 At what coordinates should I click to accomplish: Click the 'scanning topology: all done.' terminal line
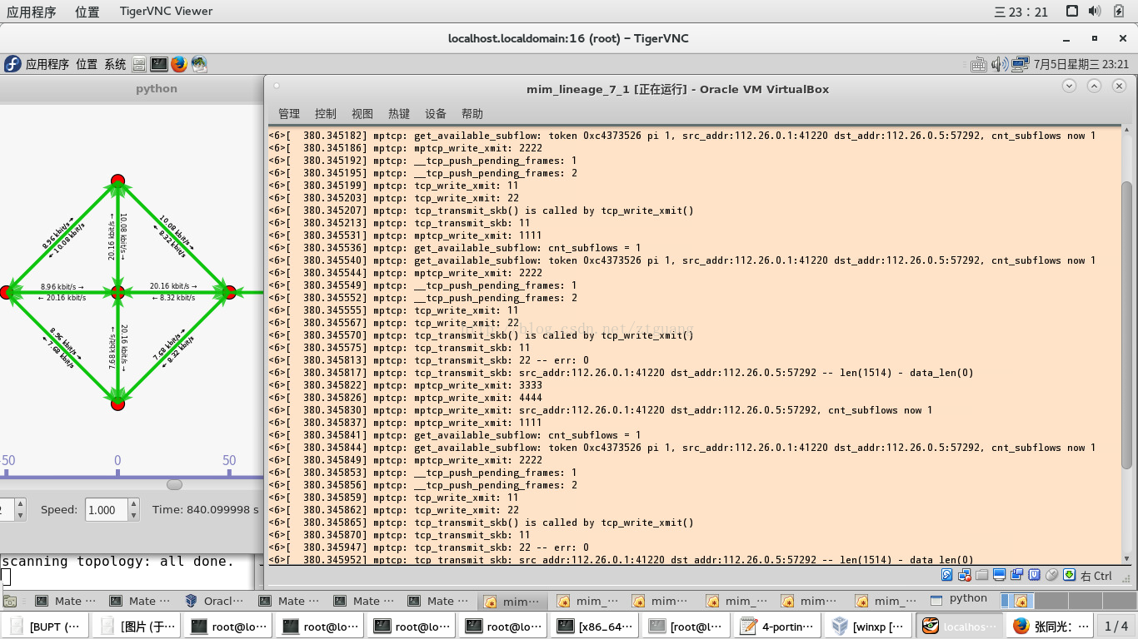pos(117,561)
